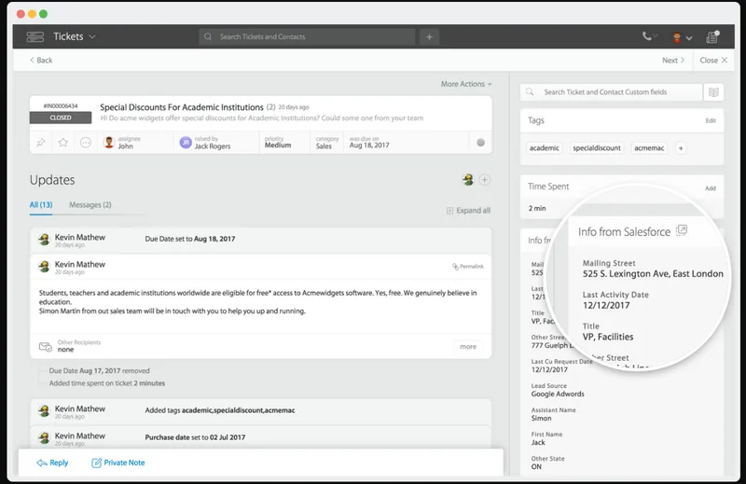Add Time Spent entry
746x484 pixels.
tap(711, 188)
